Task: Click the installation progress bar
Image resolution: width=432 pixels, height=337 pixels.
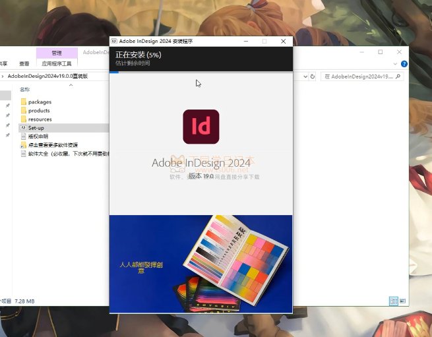Action: pos(201,71)
